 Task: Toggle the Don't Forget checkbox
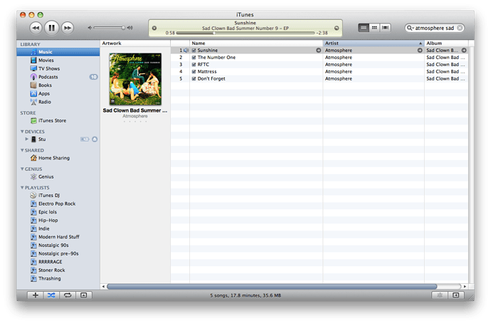[194, 78]
